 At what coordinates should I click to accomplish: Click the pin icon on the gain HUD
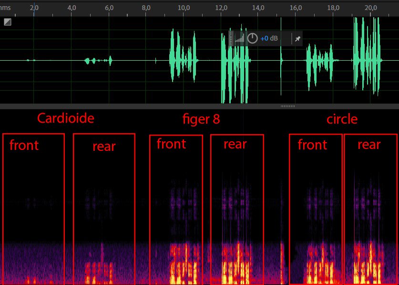coord(297,39)
